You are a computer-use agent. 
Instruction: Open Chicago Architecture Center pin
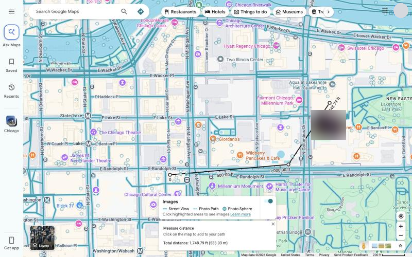point(220,23)
